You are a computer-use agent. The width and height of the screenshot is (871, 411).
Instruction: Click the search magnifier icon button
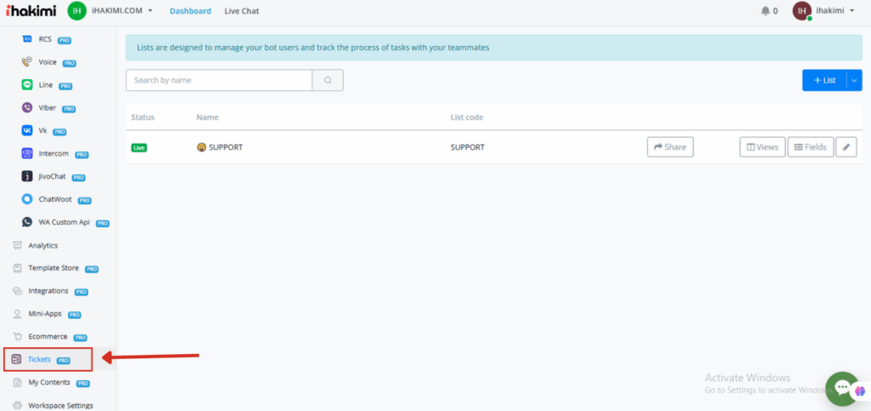327,80
